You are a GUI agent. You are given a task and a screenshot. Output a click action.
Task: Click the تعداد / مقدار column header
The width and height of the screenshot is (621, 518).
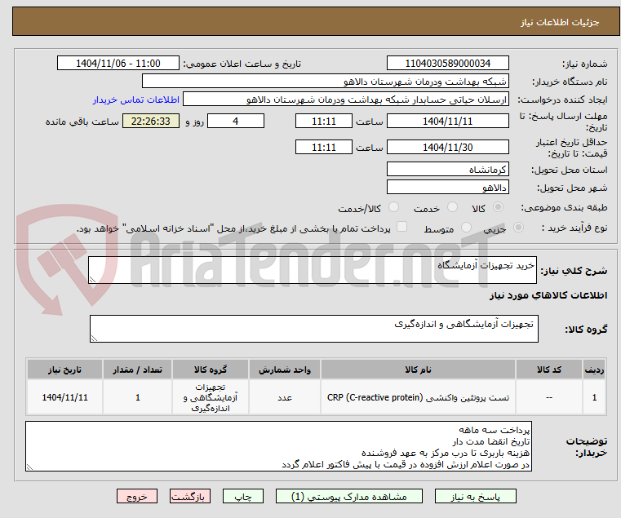(x=137, y=370)
